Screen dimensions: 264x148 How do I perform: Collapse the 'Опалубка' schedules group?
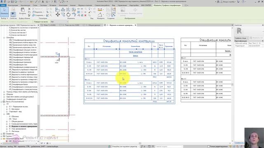pos(4,37)
